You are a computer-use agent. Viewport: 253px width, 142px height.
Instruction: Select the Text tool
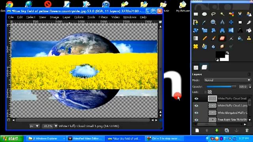[240, 30]
